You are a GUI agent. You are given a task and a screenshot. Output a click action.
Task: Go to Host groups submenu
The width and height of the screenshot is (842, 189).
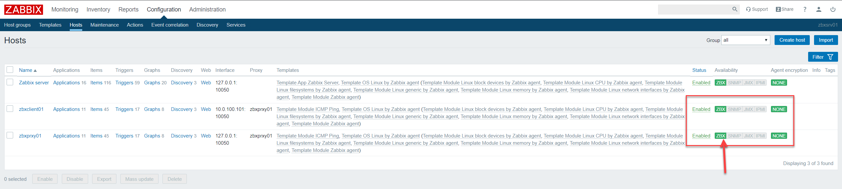tap(17, 25)
